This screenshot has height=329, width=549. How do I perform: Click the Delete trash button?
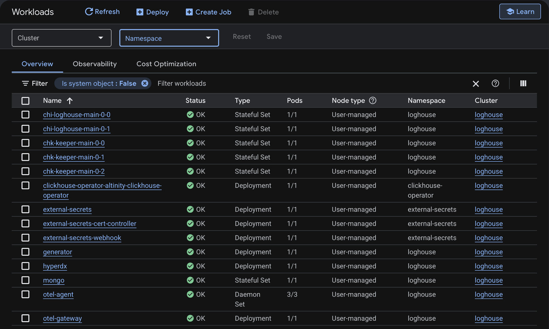tap(263, 12)
